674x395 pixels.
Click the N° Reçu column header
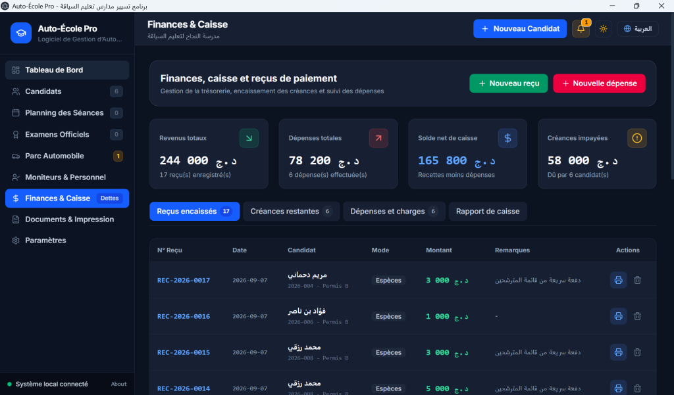pos(169,250)
